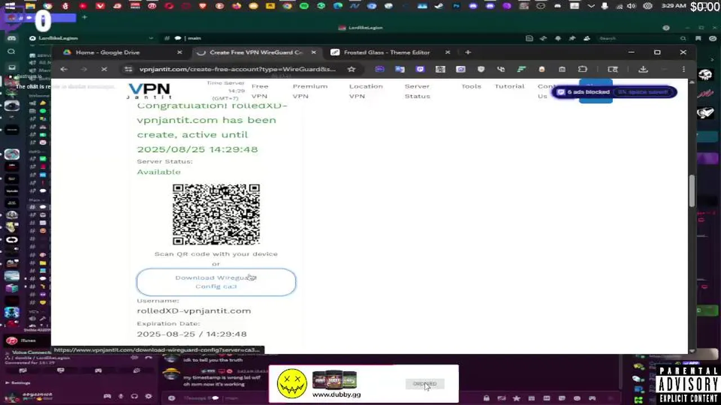Open the Location VPN menu
Screen dimensions: 721x405
(x=366, y=91)
